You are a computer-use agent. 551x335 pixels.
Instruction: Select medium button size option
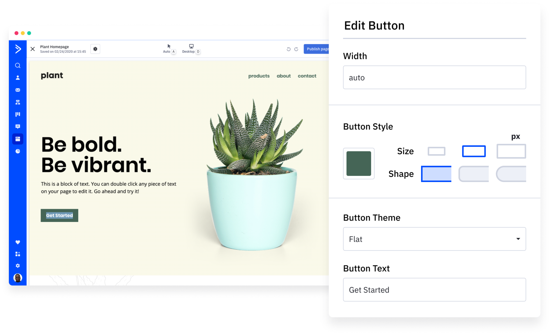click(x=474, y=151)
